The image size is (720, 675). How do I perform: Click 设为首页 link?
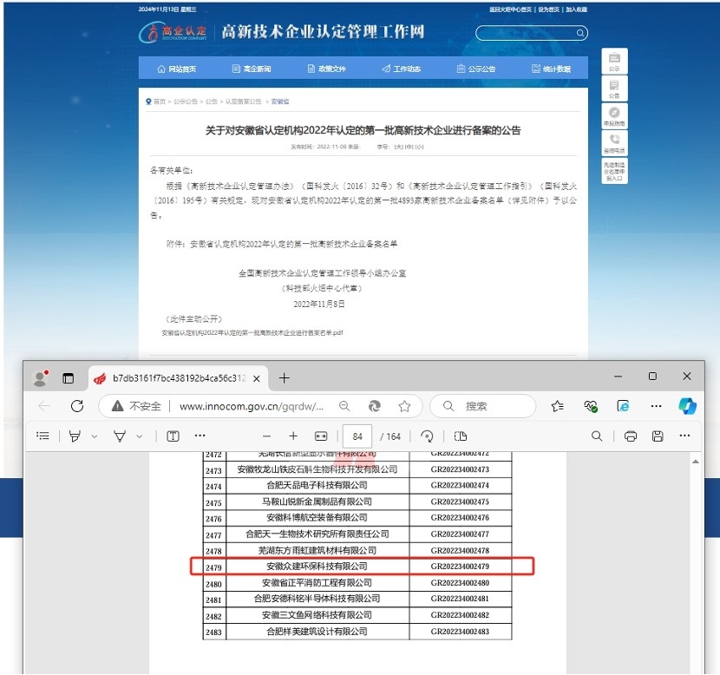(549, 10)
